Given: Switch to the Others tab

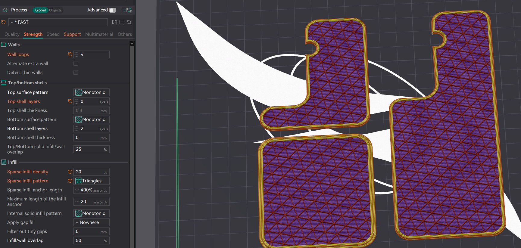Looking at the screenshot, I should 125,34.
